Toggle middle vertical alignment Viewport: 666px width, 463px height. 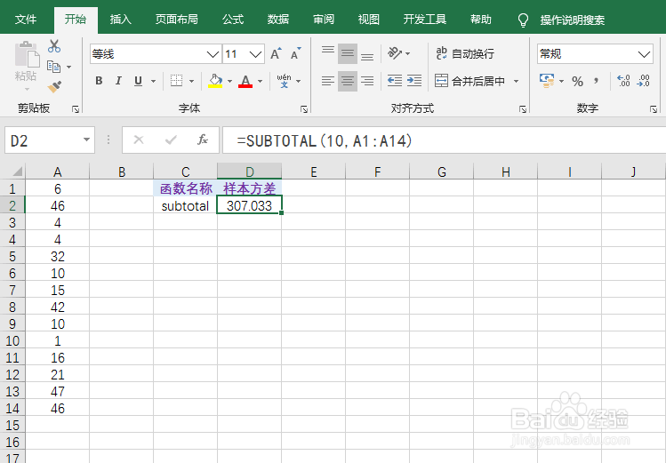348,54
